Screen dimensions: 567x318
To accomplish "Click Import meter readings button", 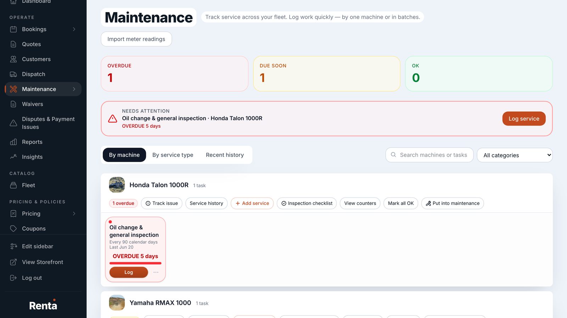I will click(136, 39).
